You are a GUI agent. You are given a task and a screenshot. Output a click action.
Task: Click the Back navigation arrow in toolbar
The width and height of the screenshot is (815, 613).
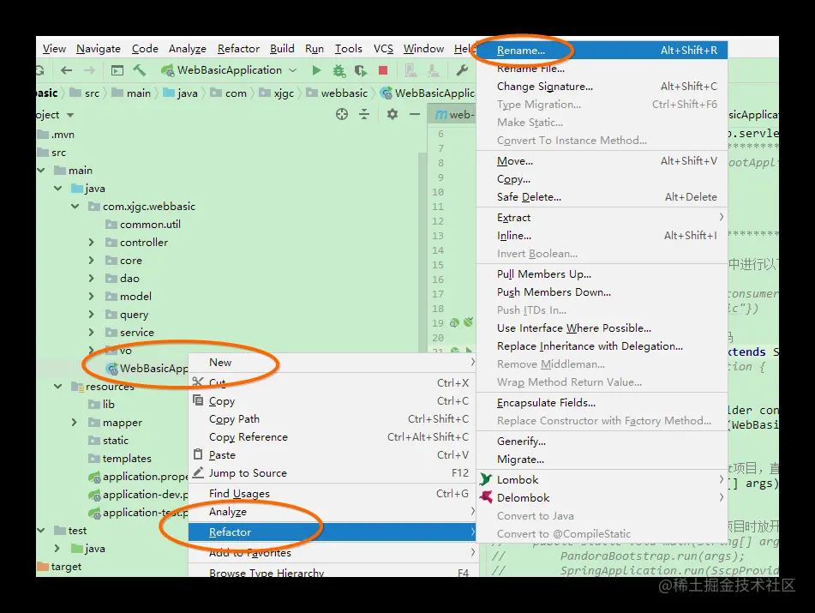(67, 70)
